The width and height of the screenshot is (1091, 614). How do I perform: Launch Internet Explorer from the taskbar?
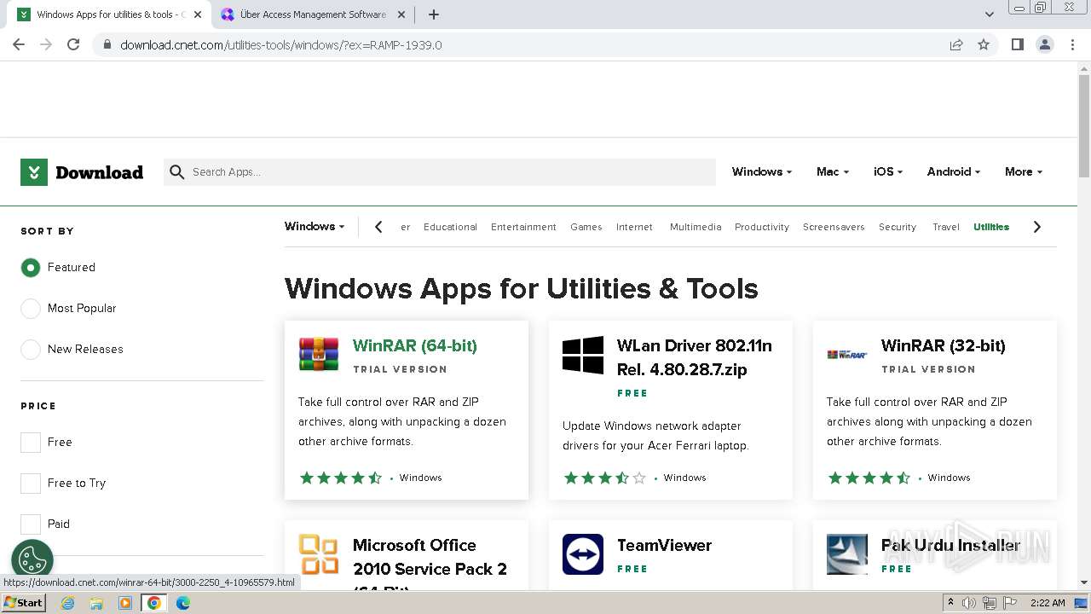coord(68,603)
